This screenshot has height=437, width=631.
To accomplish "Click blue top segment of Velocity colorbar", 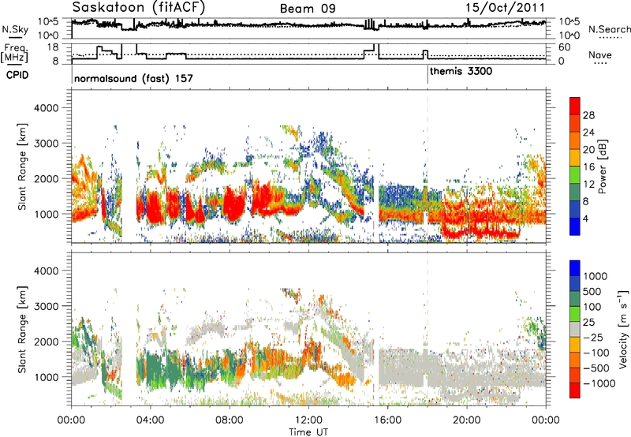I will 575,268.
